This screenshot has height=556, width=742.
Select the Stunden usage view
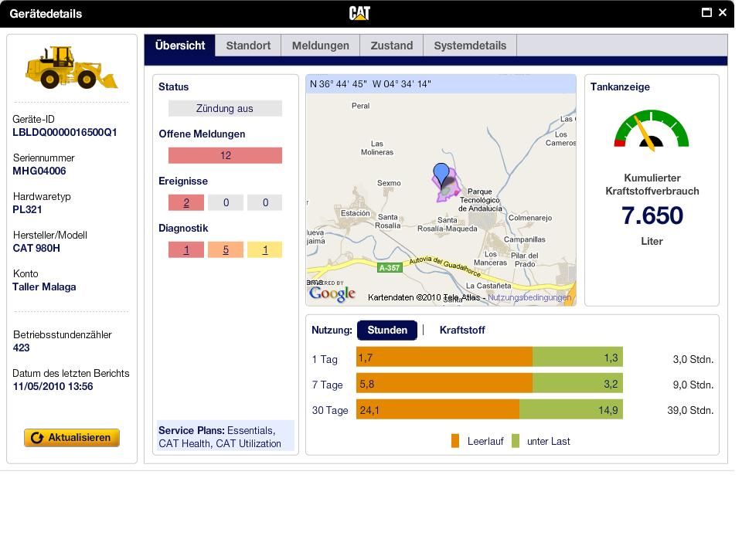(x=387, y=330)
